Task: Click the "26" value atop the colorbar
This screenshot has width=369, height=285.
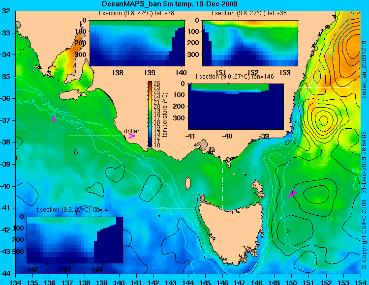Action: (x=157, y=84)
